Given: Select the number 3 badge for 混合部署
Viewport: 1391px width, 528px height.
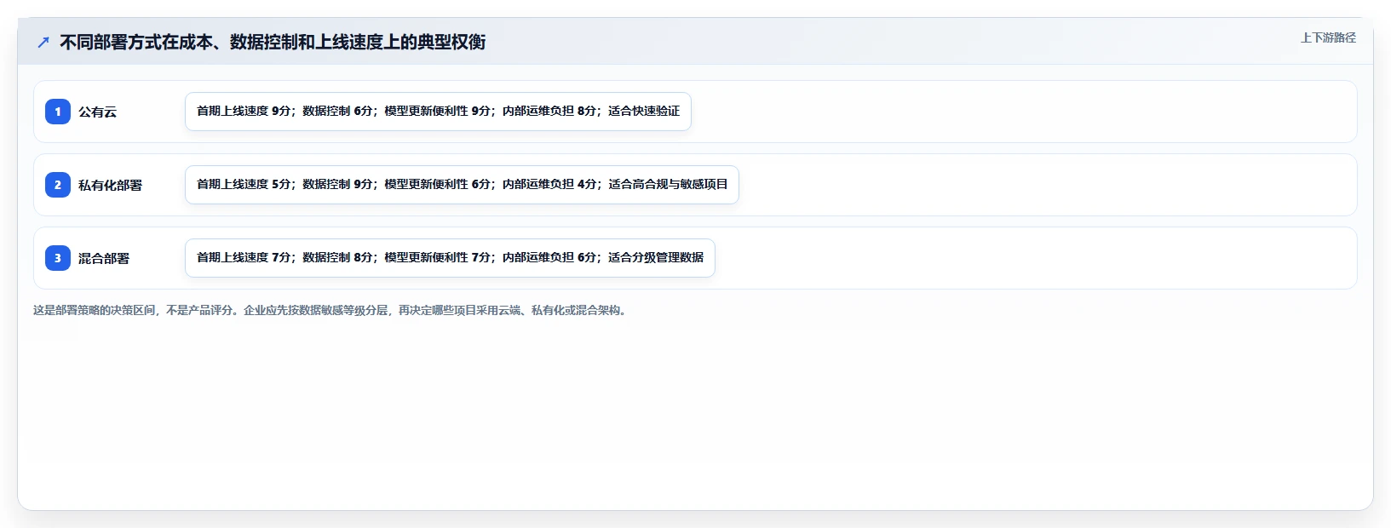Looking at the screenshot, I should [58, 258].
